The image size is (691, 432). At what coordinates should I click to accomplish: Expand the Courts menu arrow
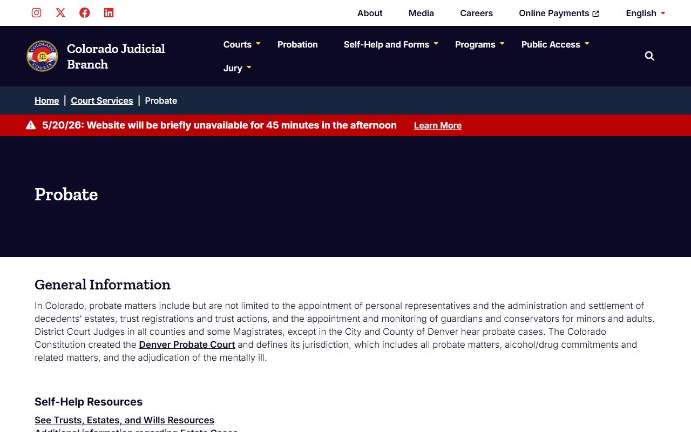[x=258, y=43]
